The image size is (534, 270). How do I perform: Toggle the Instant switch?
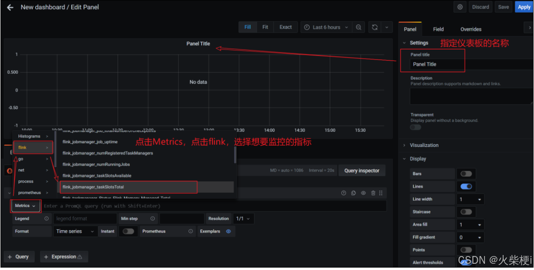tap(128, 231)
